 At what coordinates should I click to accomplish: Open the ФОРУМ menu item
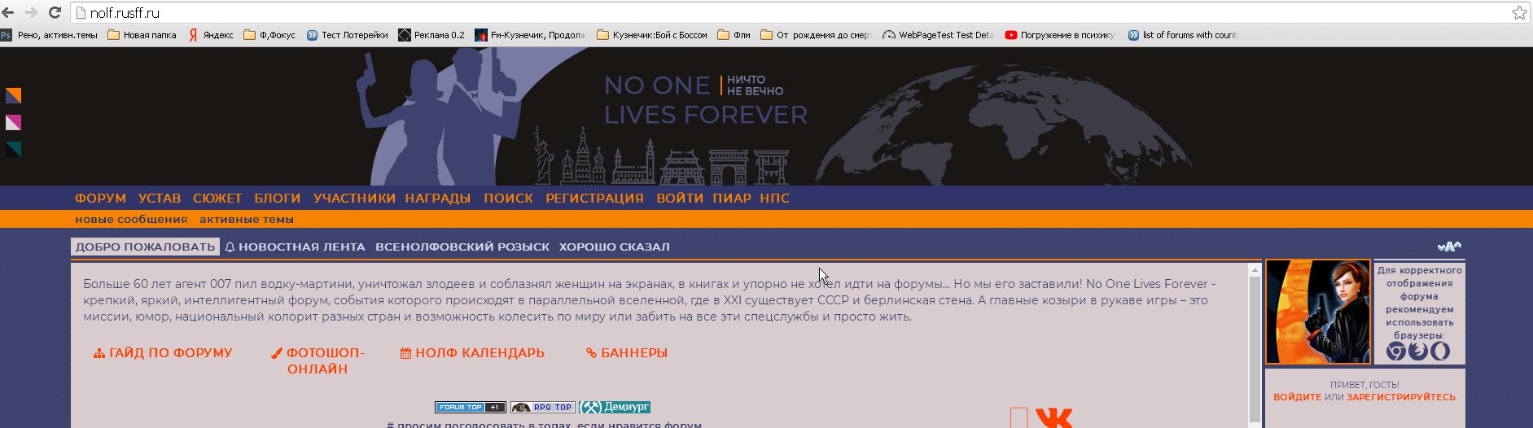[100, 198]
